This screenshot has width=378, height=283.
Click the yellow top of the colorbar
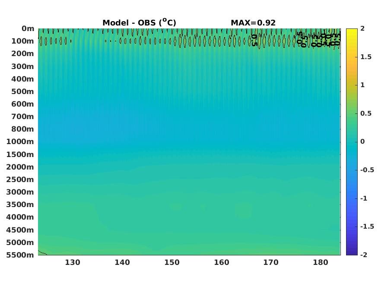click(352, 30)
